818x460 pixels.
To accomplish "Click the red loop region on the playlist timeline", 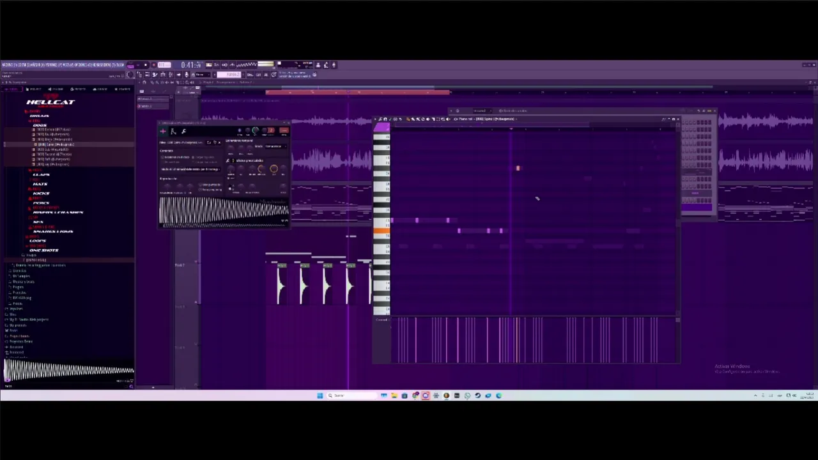I will tap(358, 93).
